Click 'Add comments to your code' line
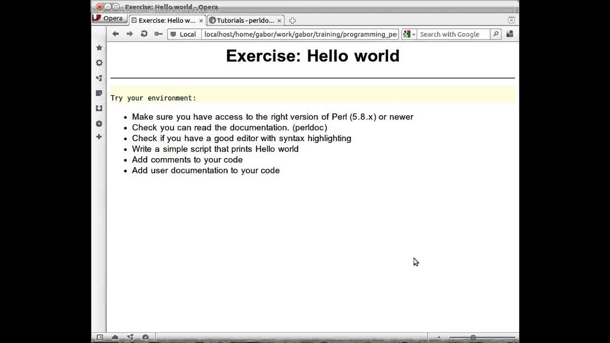 [187, 160]
